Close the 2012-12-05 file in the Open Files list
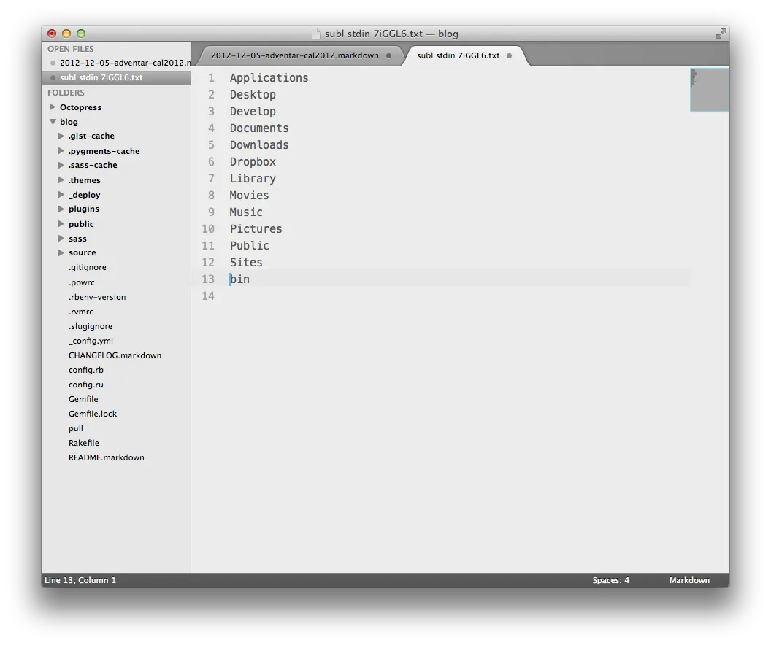This screenshot has height=645, width=771. (x=53, y=63)
